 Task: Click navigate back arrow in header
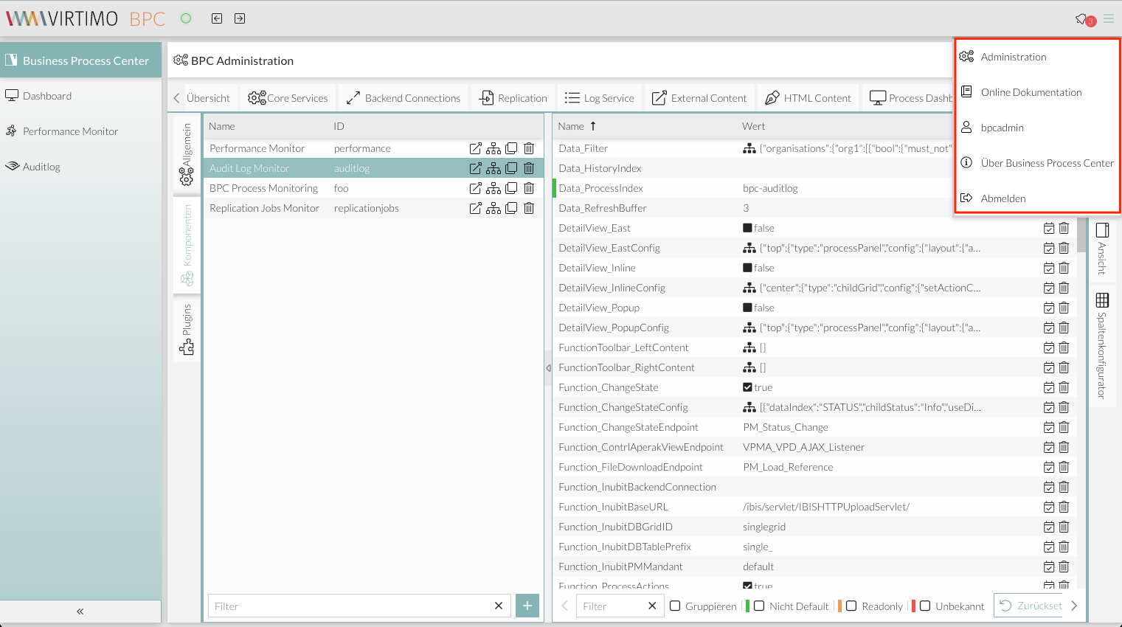tap(217, 18)
